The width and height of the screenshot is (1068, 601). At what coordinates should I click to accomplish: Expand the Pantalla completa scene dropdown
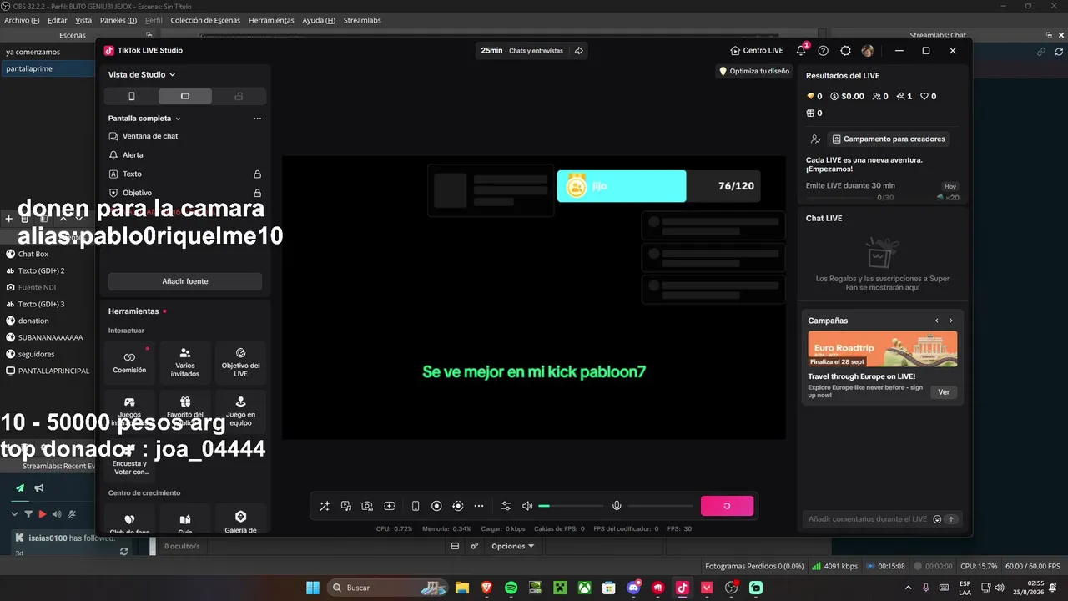(x=144, y=119)
